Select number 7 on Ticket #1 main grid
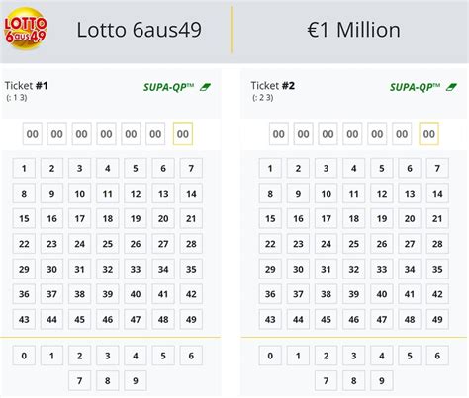 coord(191,168)
